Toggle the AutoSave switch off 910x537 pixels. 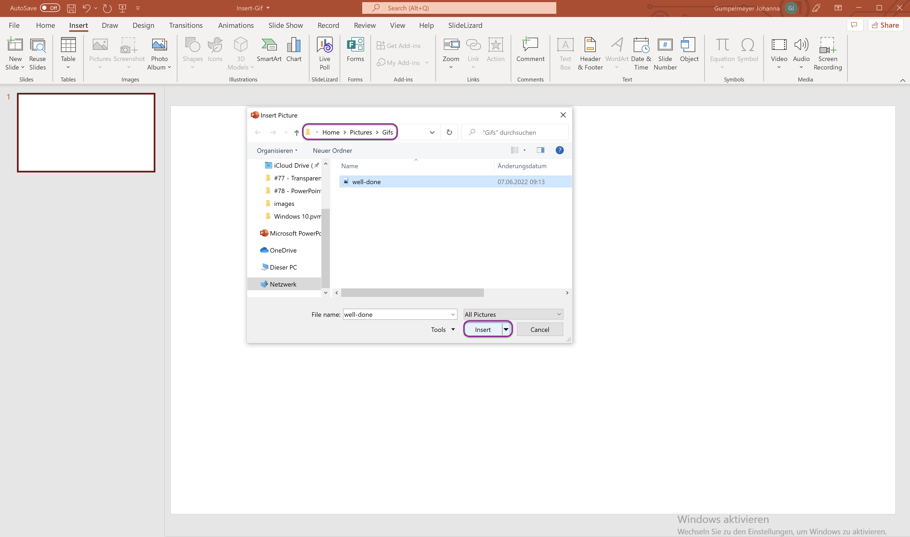pyautogui.click(x=49, y=8)
